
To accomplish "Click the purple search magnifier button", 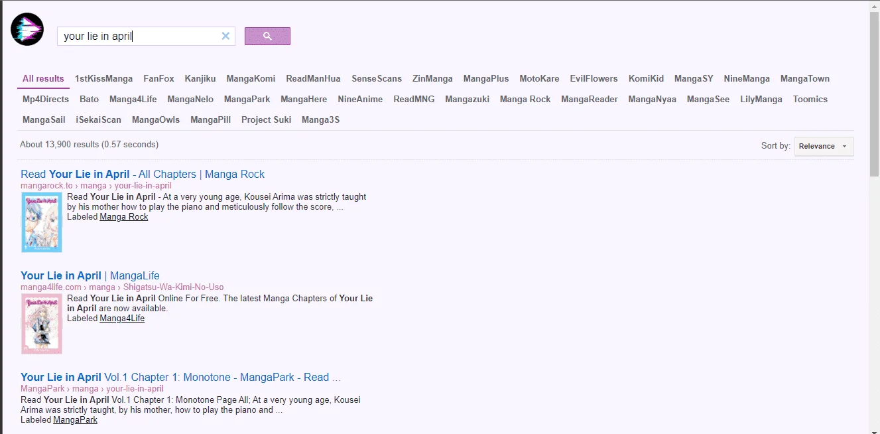I will [x=267, y=36].
